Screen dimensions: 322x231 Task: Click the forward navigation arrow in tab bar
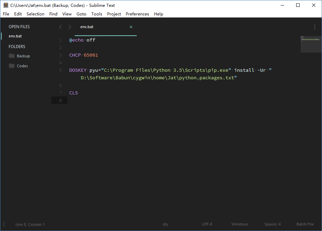point(70,27)
